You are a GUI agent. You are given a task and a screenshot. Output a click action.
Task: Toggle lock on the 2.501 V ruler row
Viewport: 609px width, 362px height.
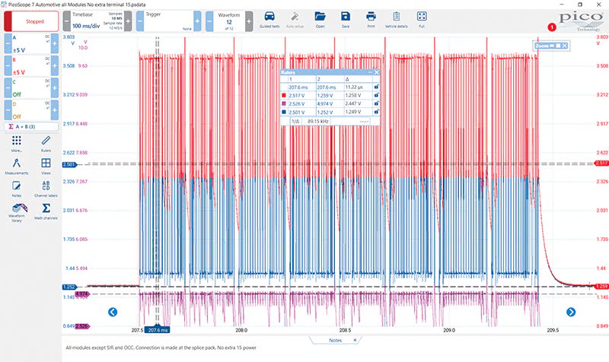(x=376, y=112)
